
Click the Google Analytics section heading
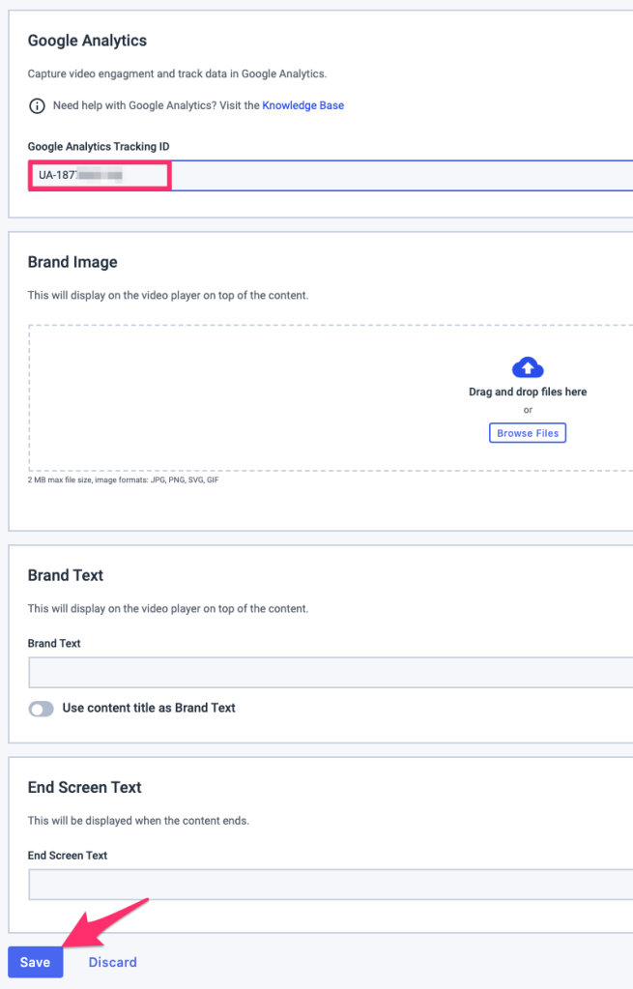(87, 41)
